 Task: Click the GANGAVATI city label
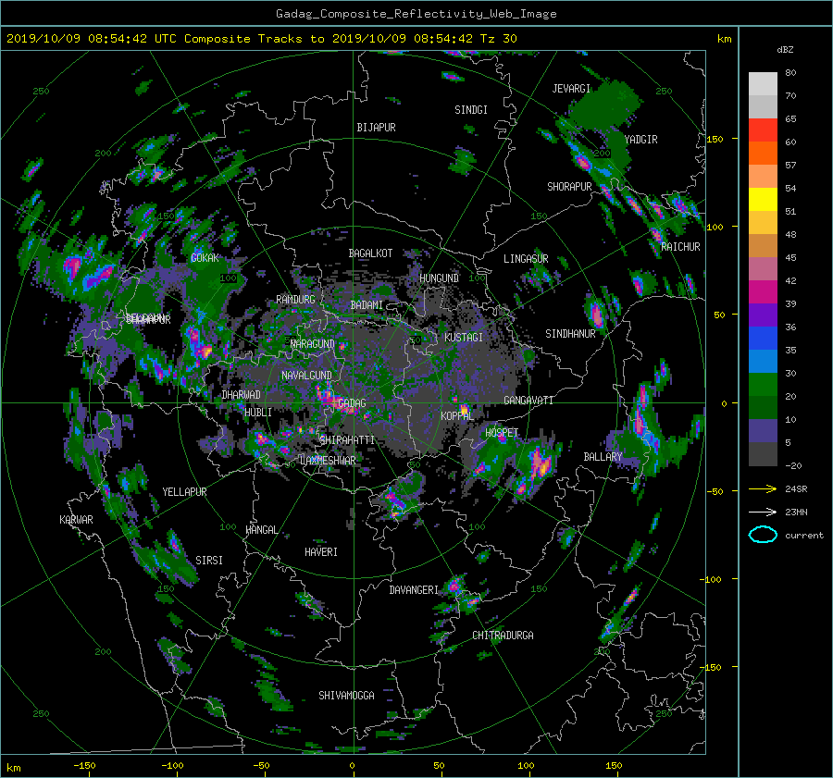[x=528, y=401]
